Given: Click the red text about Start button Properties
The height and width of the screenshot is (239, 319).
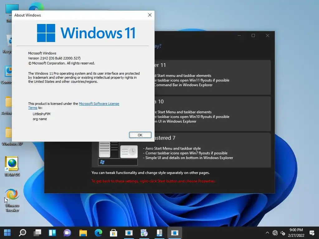Looking at the screenshot, I should coord(153,181).
